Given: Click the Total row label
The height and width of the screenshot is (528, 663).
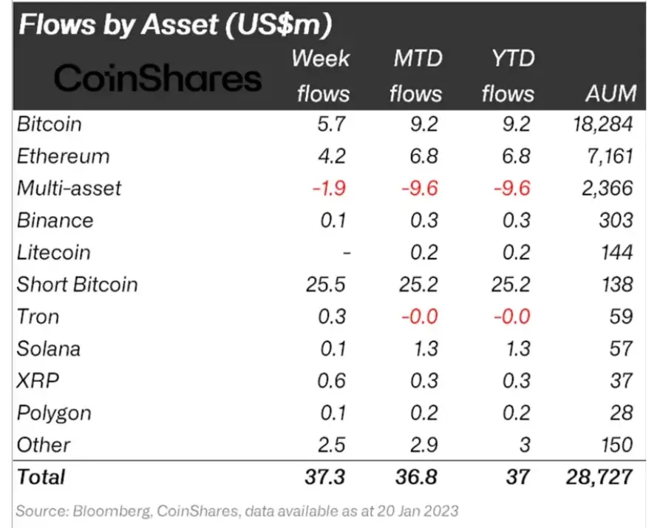Looking at the screenshot, I should [x=41, y=477].
